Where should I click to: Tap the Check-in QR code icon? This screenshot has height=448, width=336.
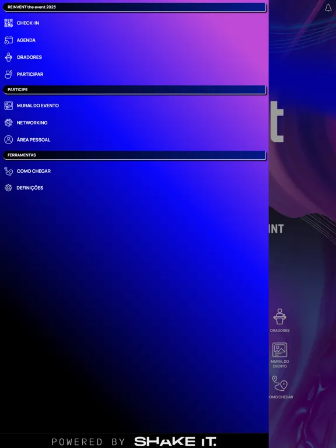click(x=9, y=23)
